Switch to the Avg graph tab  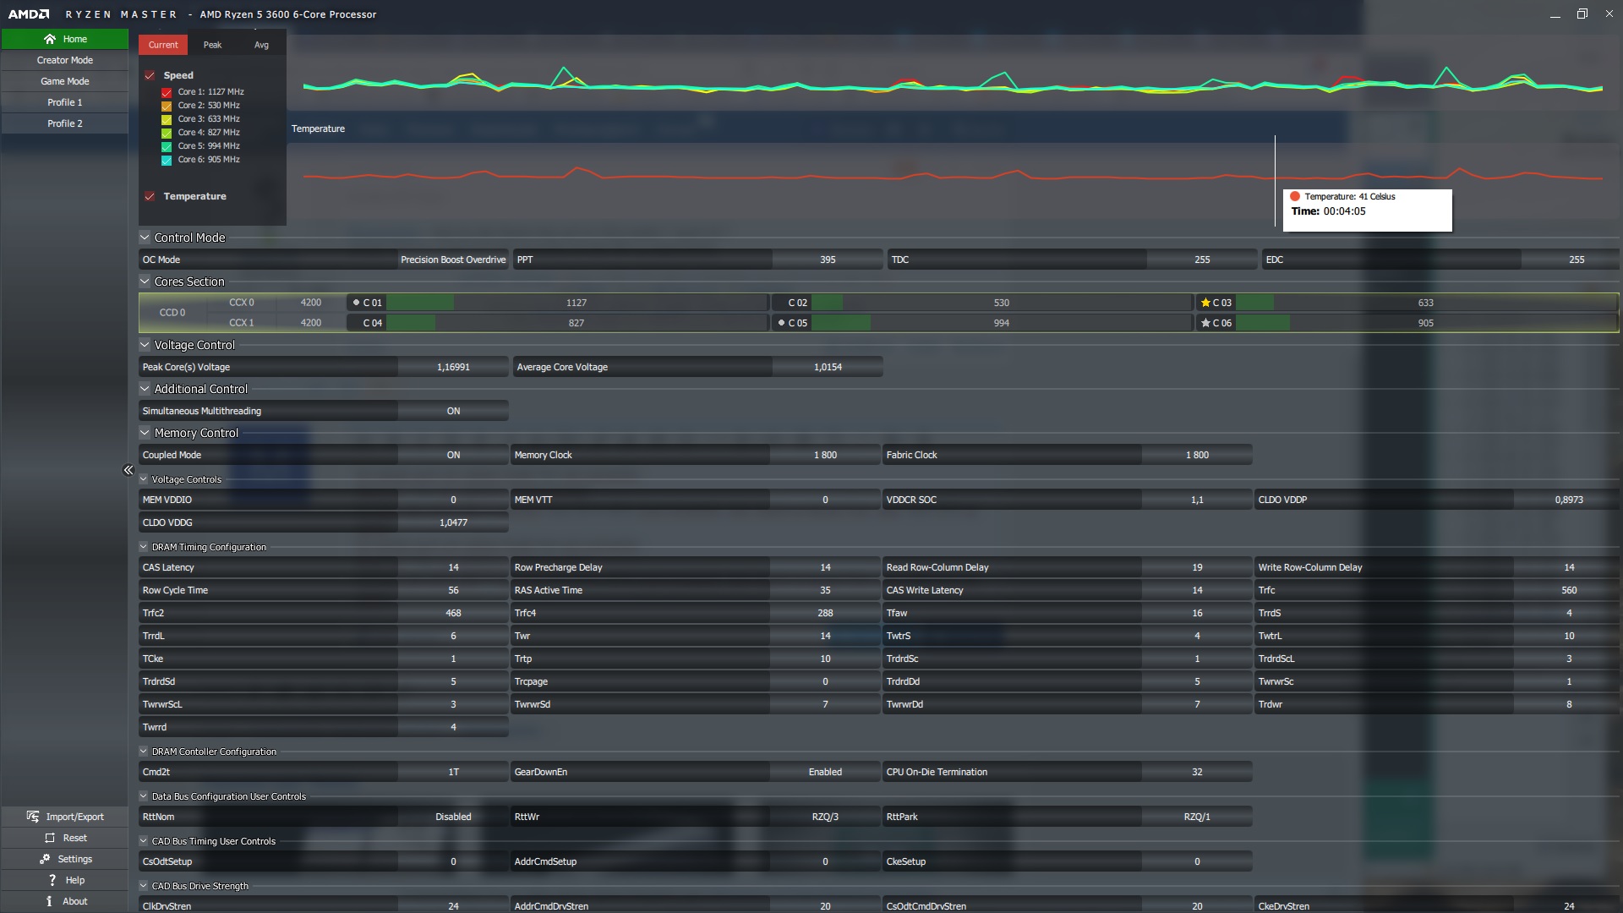tap(261, 45)
